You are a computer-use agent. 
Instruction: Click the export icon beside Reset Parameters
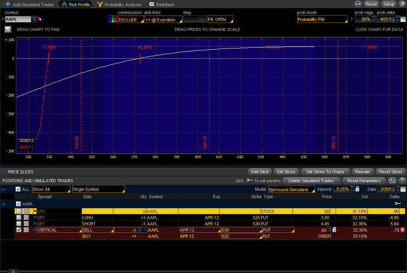tap(392, 180)
